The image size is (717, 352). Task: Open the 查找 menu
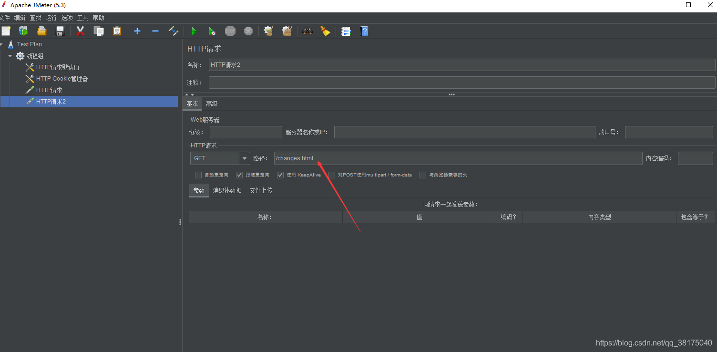pos(35,18)
